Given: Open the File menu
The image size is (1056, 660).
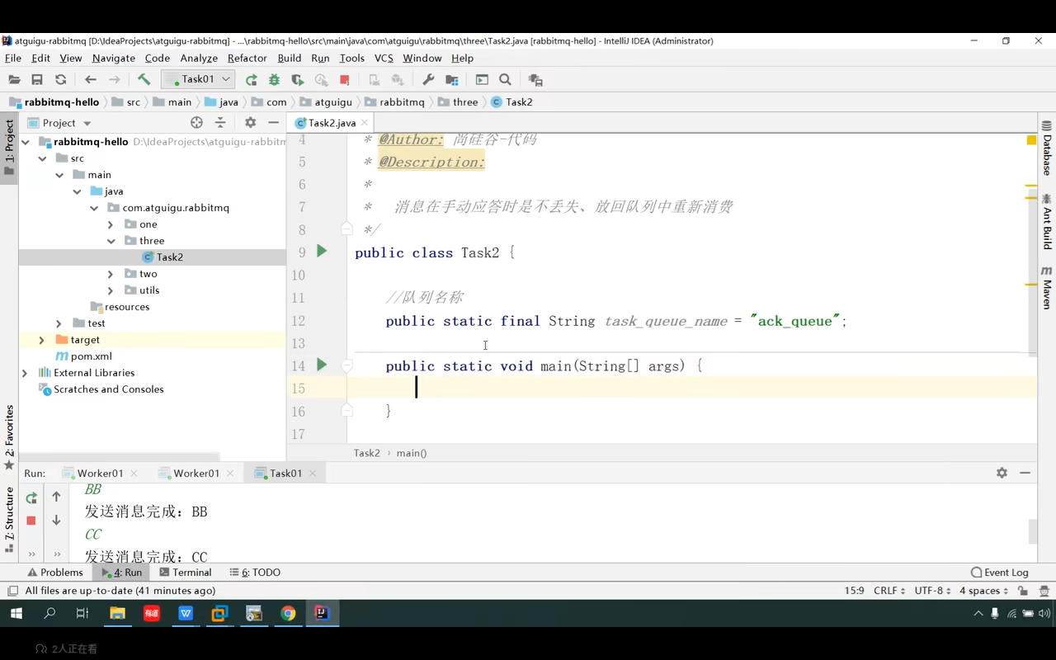Looking at the screenshot, I should click(x=13, y=58).
